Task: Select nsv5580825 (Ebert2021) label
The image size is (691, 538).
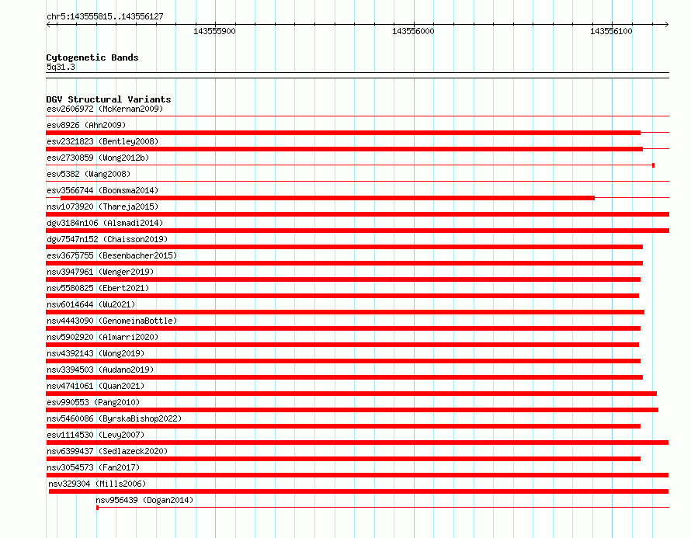Action: pyautogui.click(x=98, y=288)
